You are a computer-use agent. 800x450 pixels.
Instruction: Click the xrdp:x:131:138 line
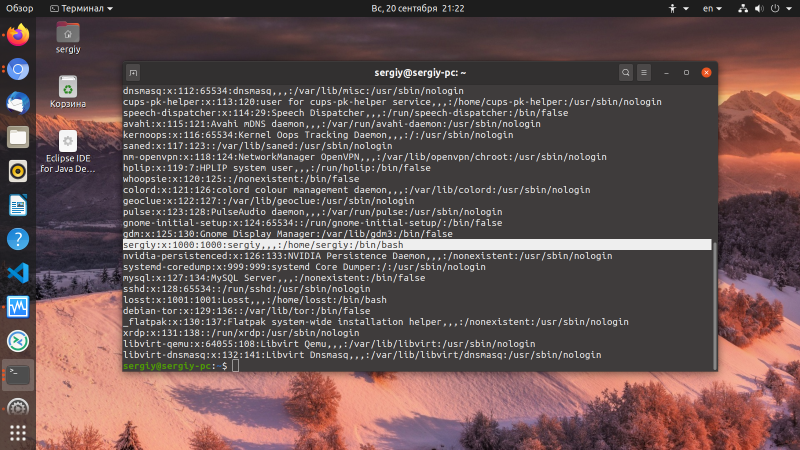[241, 332]
